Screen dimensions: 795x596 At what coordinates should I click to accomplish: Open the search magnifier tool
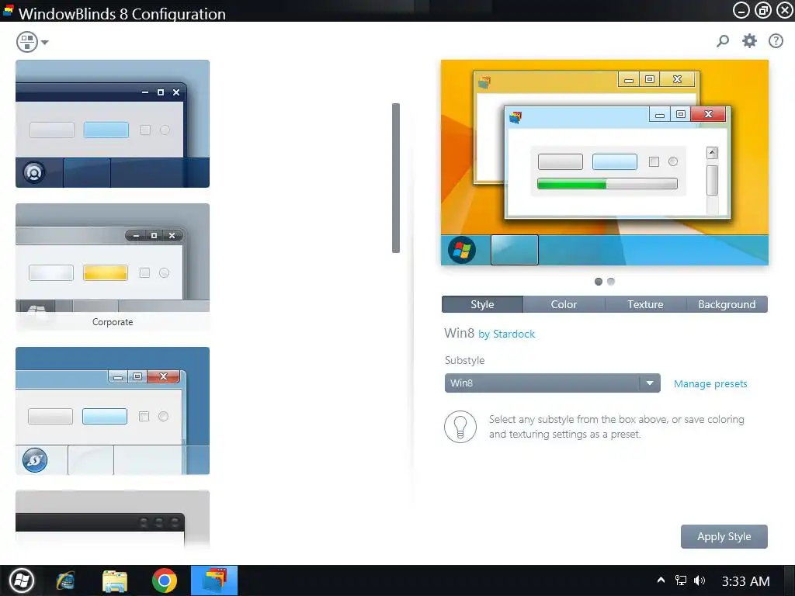point(723,40)
